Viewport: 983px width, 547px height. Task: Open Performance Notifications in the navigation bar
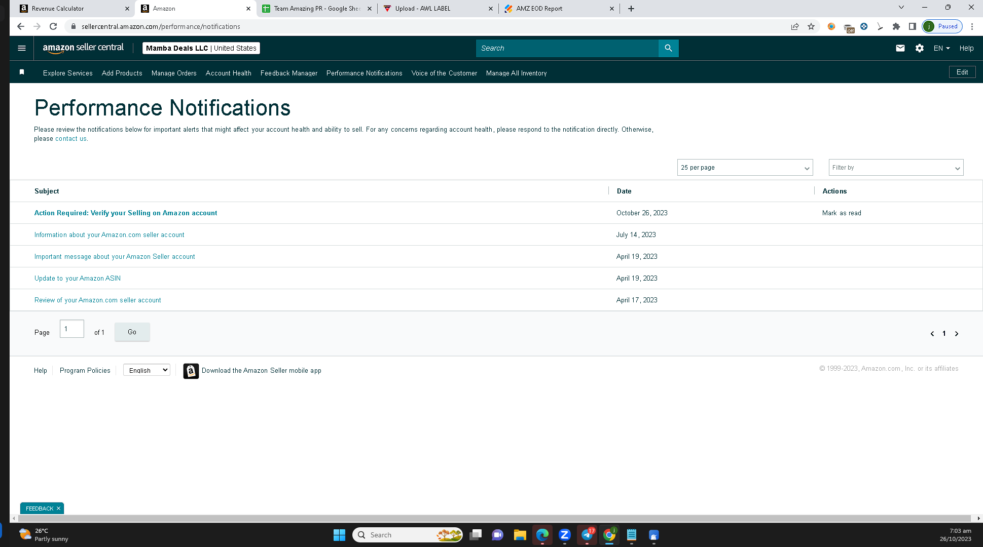364,73
